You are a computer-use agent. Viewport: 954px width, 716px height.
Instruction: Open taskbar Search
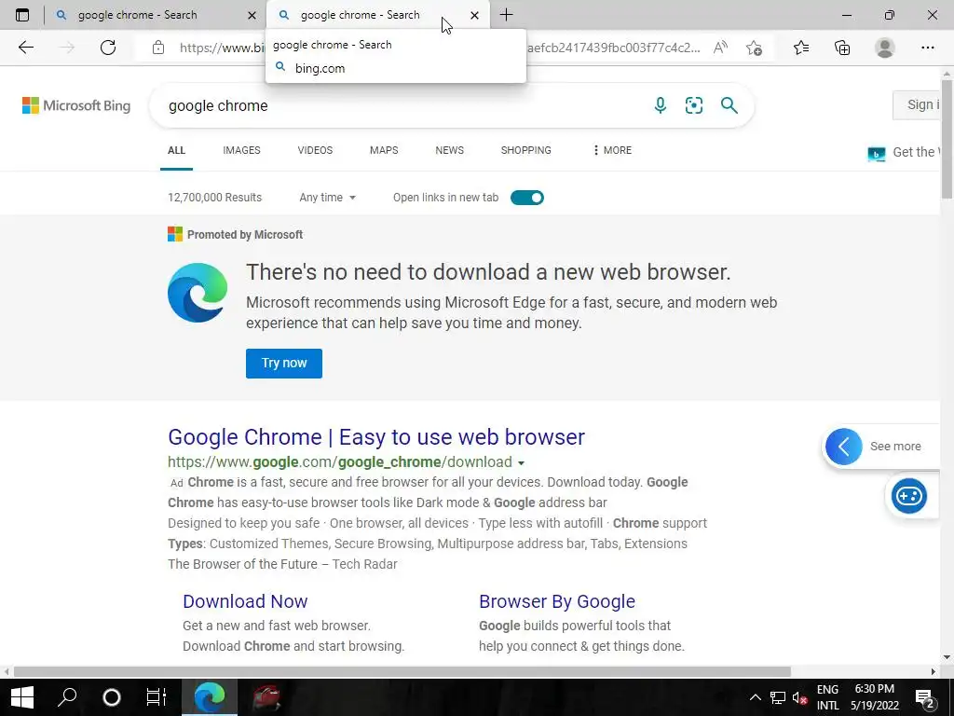(67, 697)
